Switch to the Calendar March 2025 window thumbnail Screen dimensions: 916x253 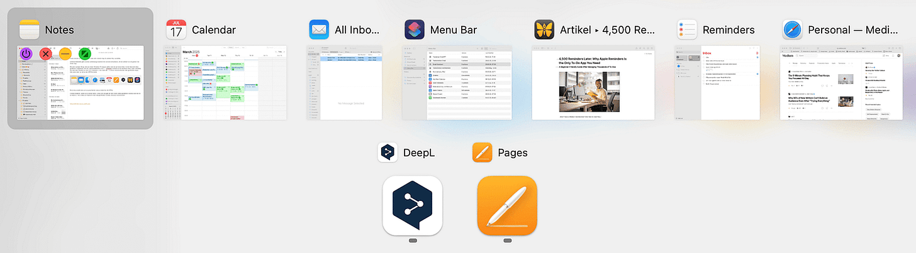(x=226, y=82)
